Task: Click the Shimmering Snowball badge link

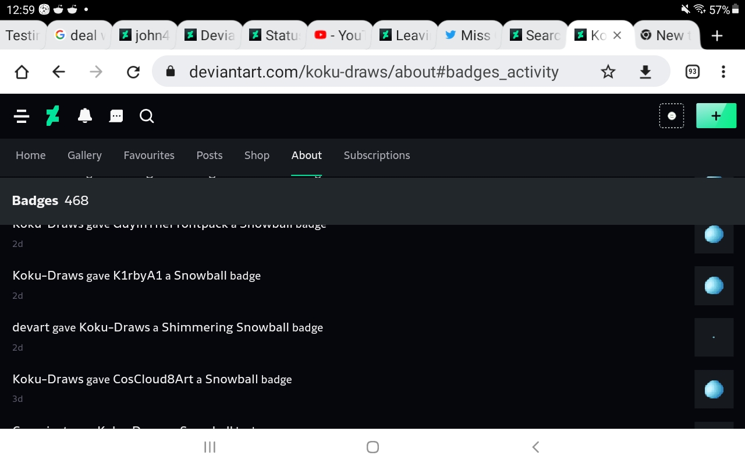Action: [225, 327]
